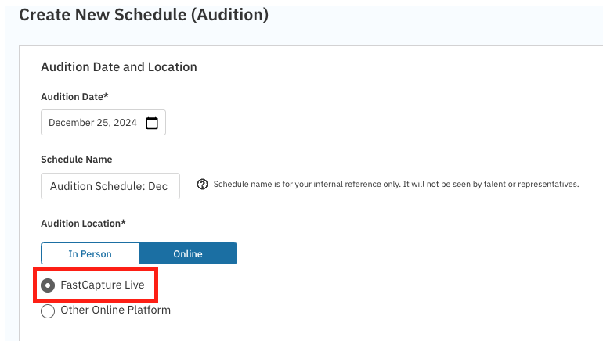
Task: Click the December 25, 2024 date field
Action: tap(92, 123)
